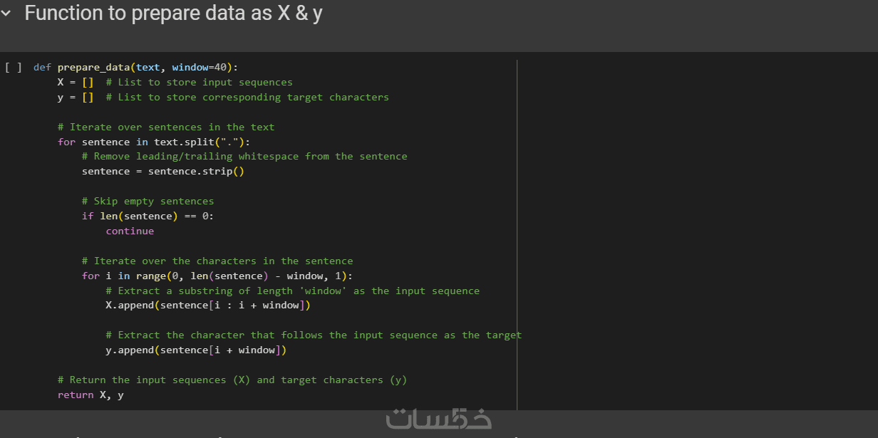Click the 'for i in range' loop line

pos(217,276)
